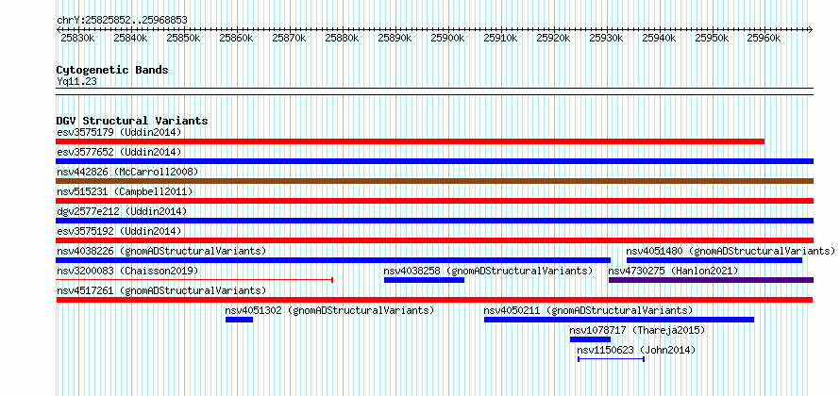Click the 25880k ruler tick label
Image resolution: width=840 pixels, height=396 pixels.
click(x=342, y=38)
